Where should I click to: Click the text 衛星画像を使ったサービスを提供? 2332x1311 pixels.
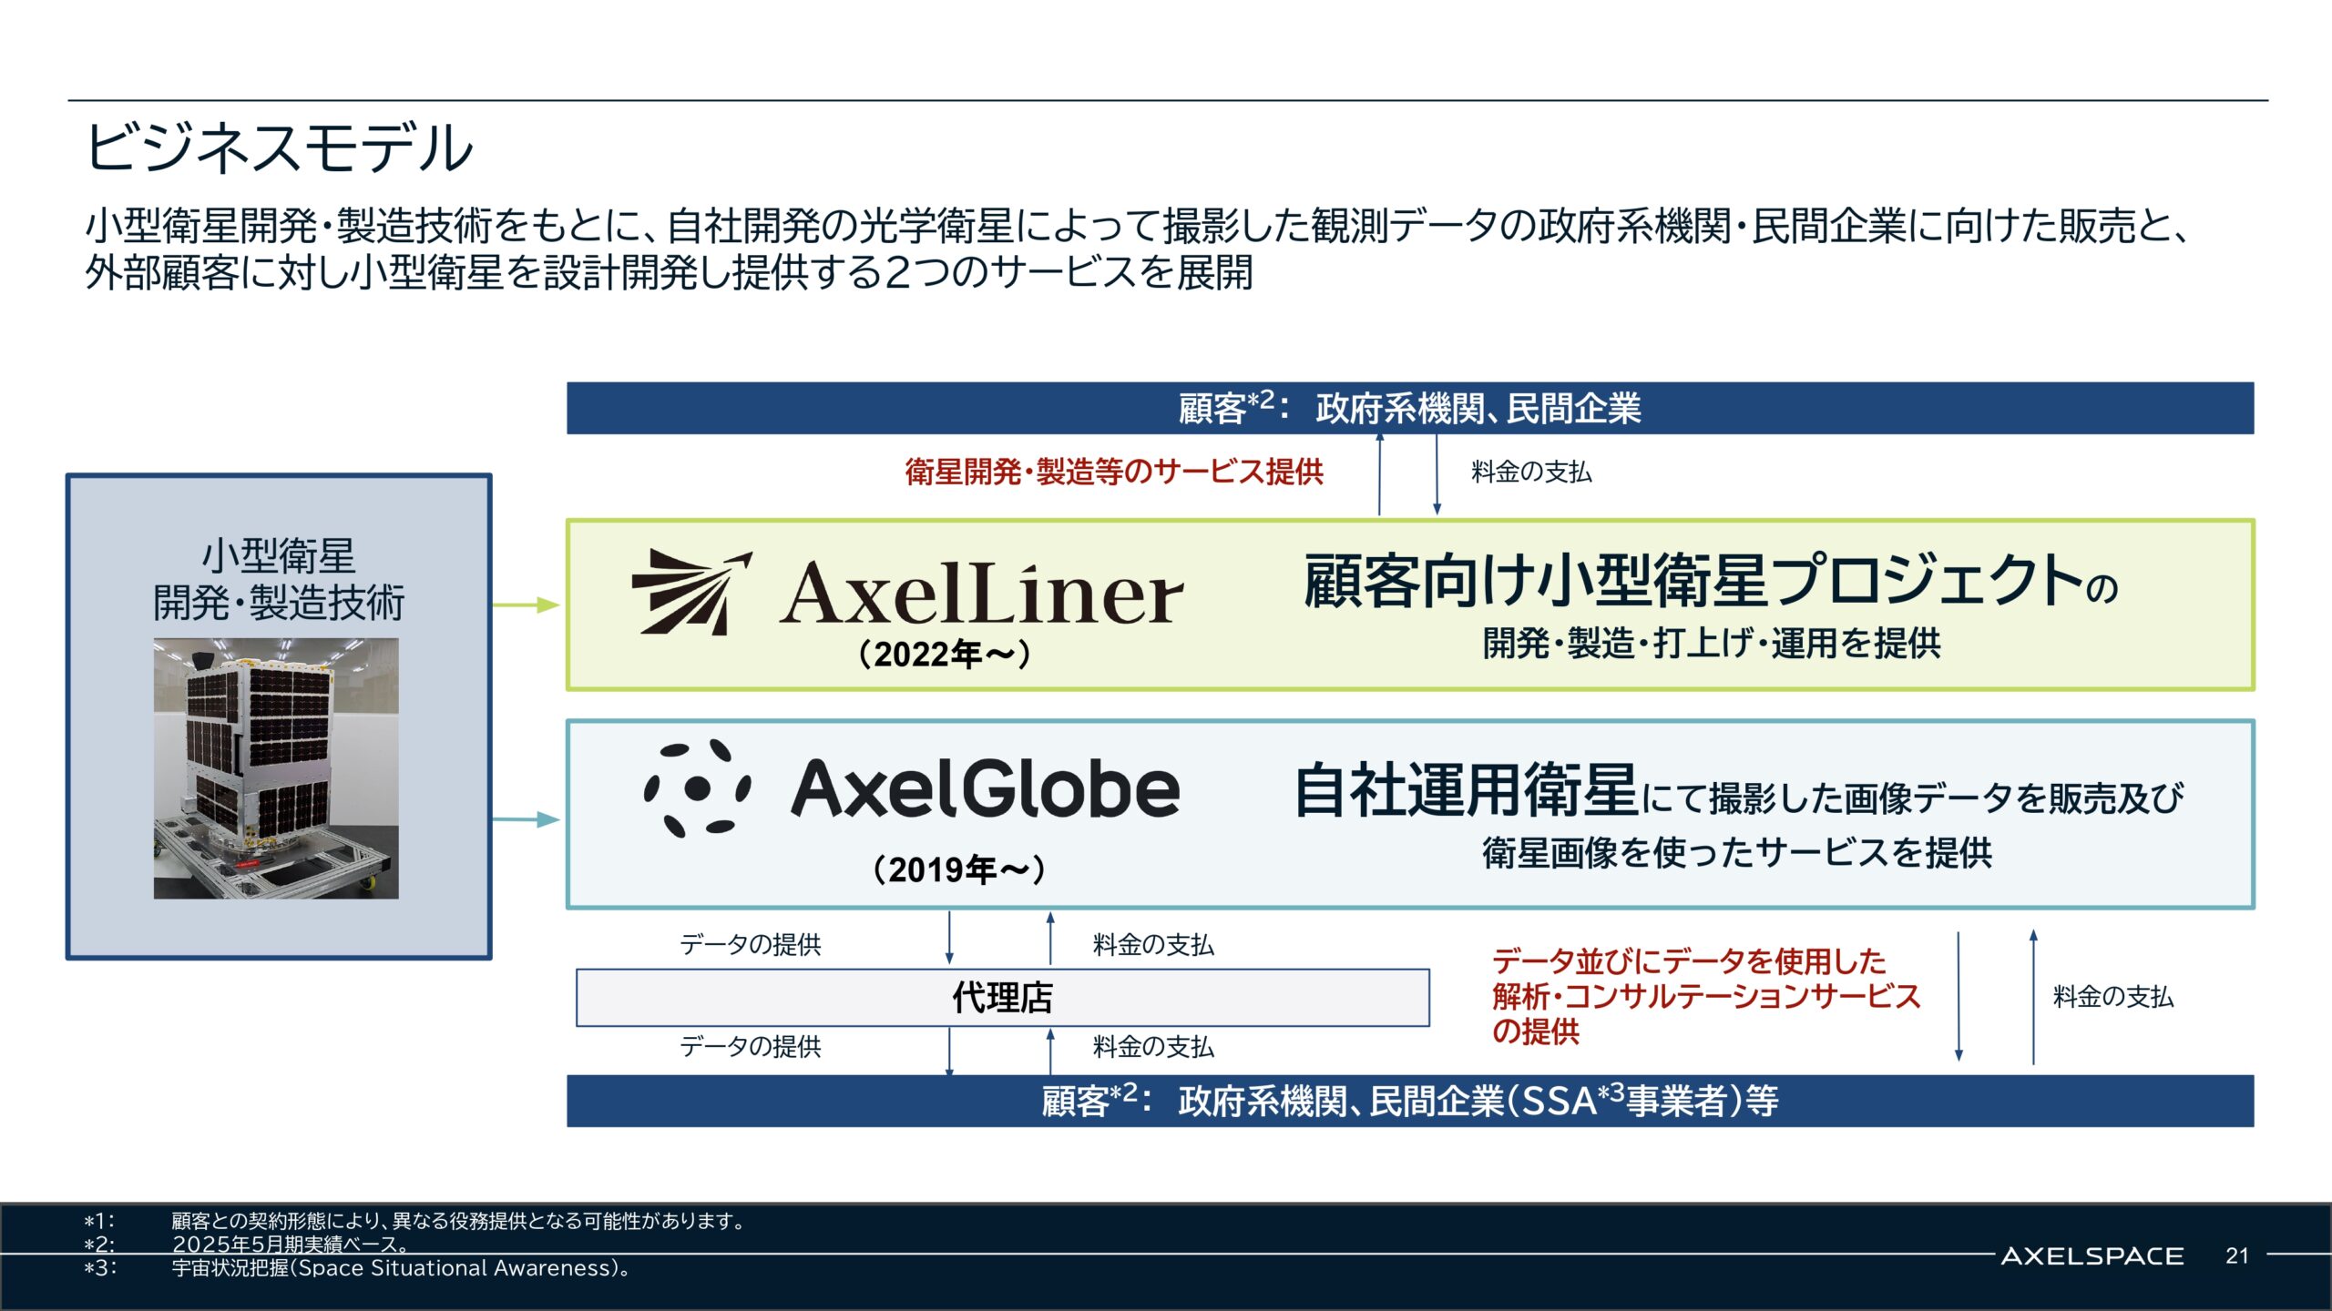point(1736,853)
